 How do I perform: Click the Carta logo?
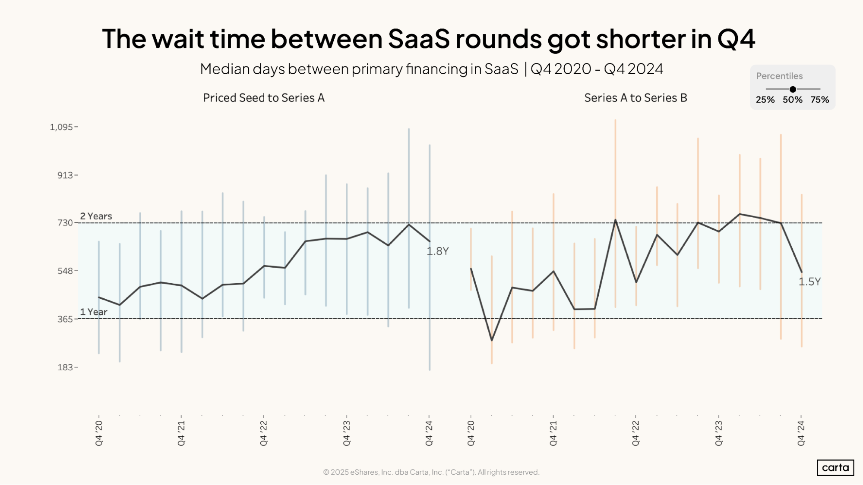click(835, 467)
